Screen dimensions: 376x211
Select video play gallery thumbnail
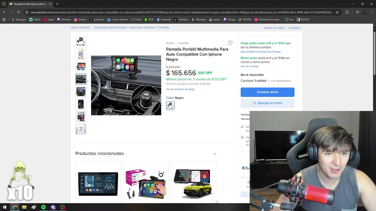(81, 54)
